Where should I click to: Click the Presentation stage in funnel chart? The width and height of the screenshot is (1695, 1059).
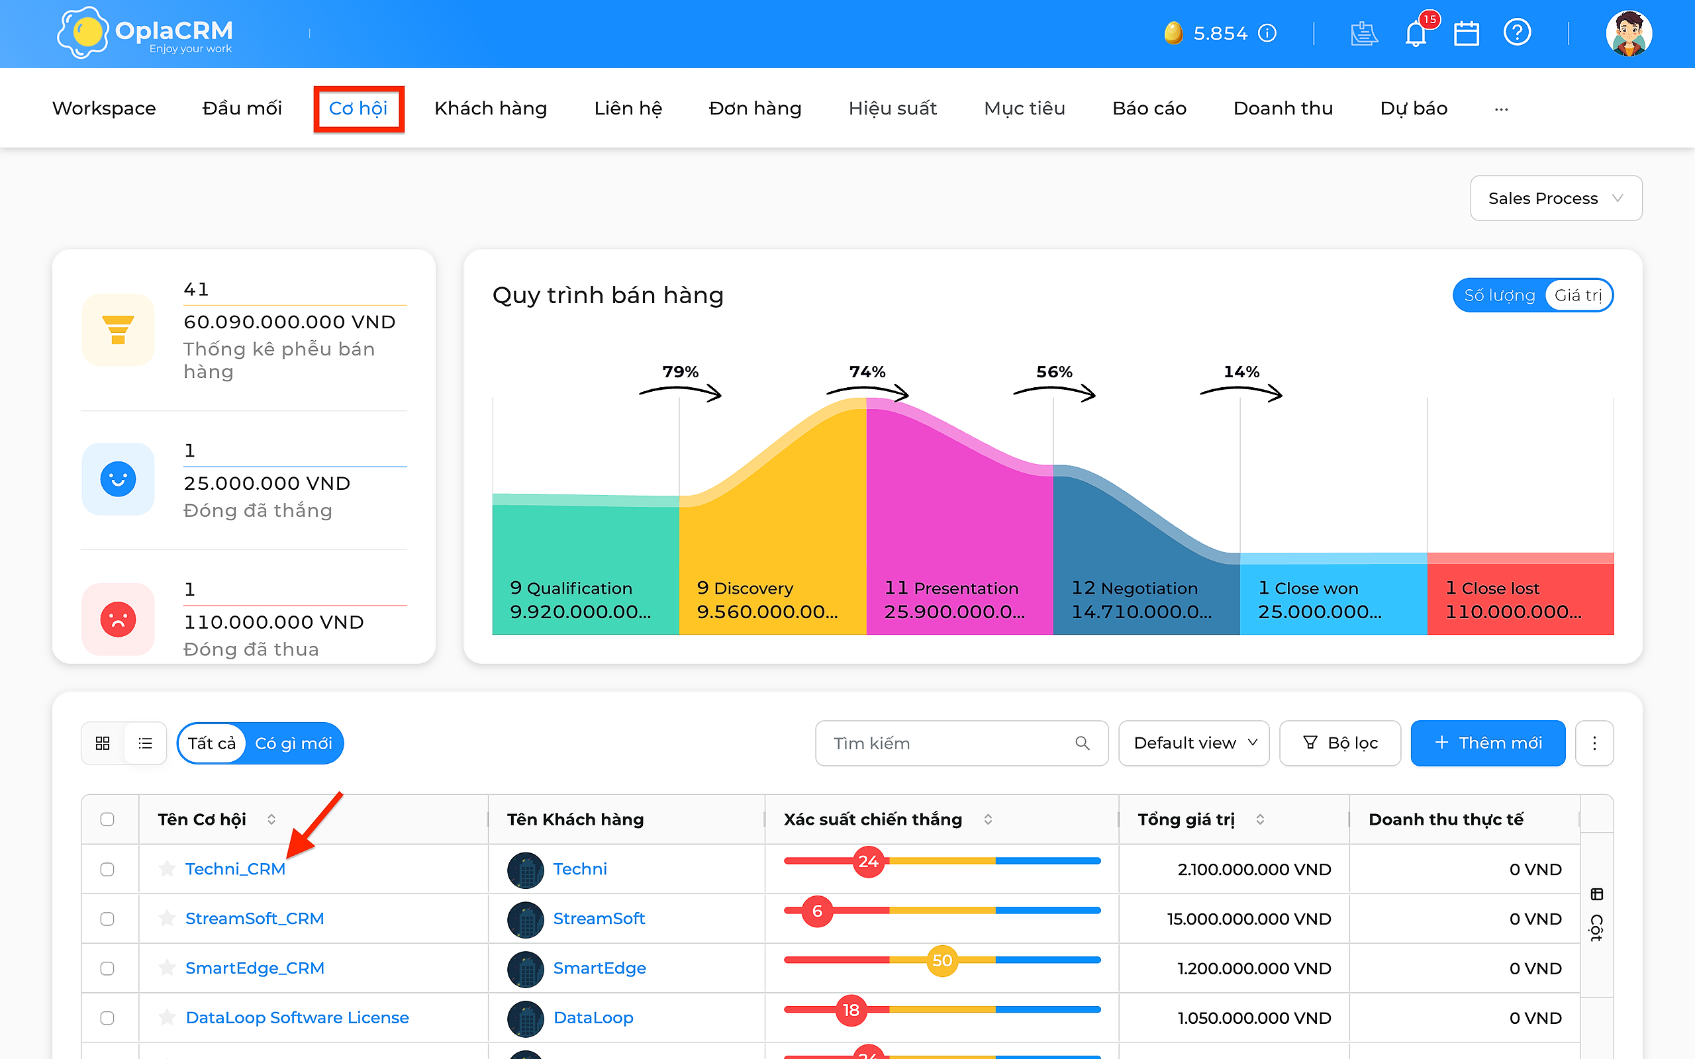coord(959,518)
